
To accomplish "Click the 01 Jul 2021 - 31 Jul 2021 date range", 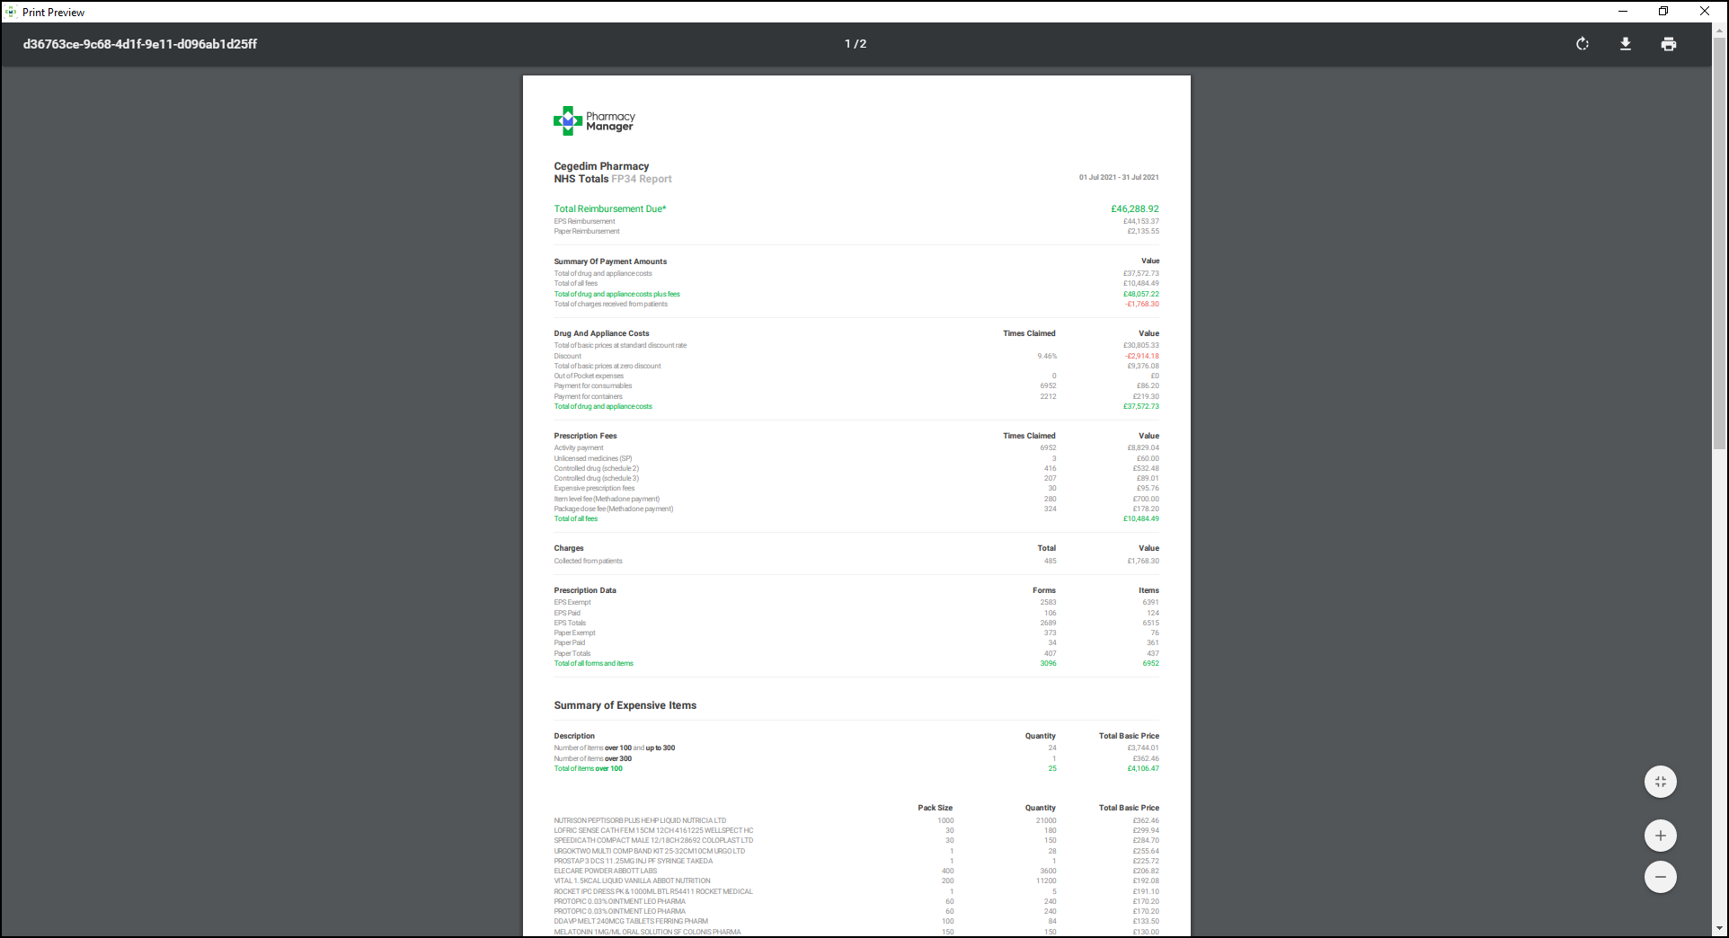I will (1119, 178).
